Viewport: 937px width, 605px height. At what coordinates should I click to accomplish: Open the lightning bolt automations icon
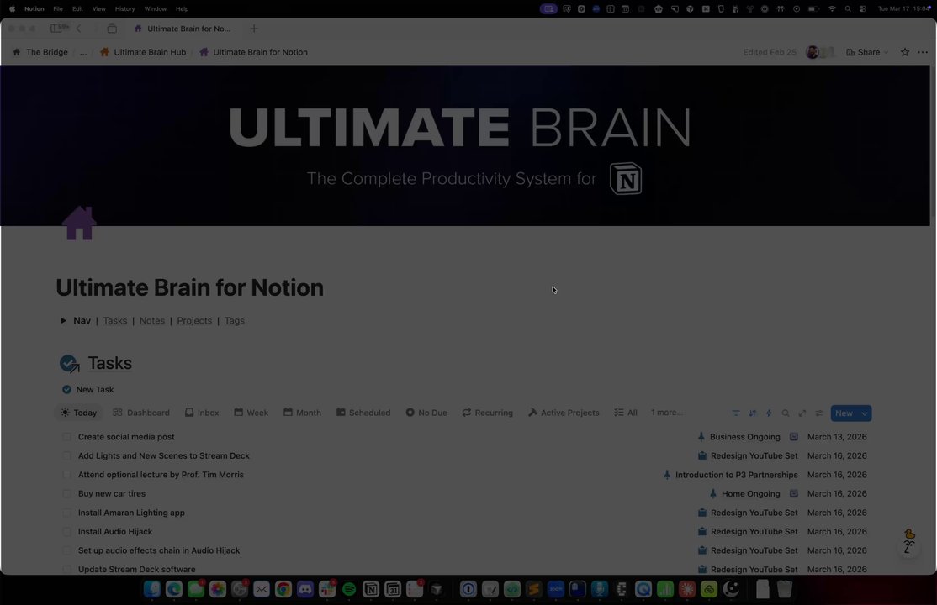tap(769, 413)
